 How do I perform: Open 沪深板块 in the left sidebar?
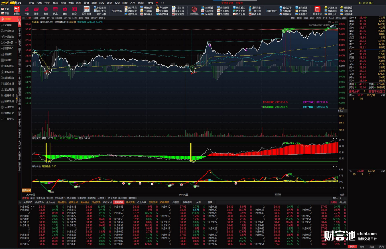click(x=8, y=31)
